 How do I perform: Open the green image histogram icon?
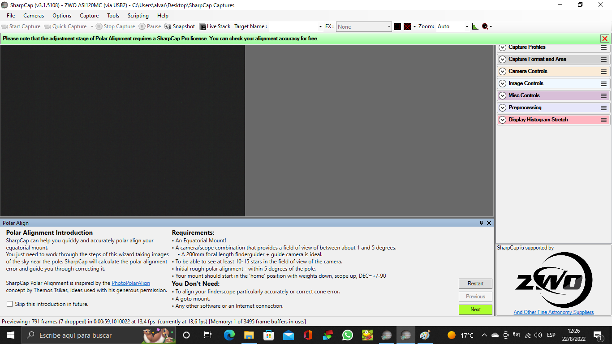point(475,26)
